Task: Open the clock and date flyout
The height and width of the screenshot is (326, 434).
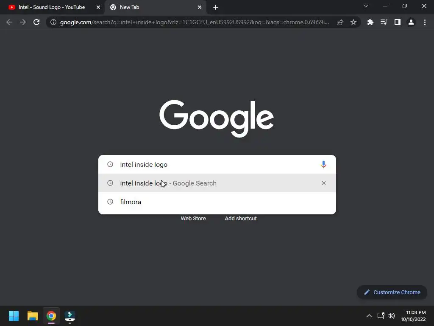Action: coord(413,316)
